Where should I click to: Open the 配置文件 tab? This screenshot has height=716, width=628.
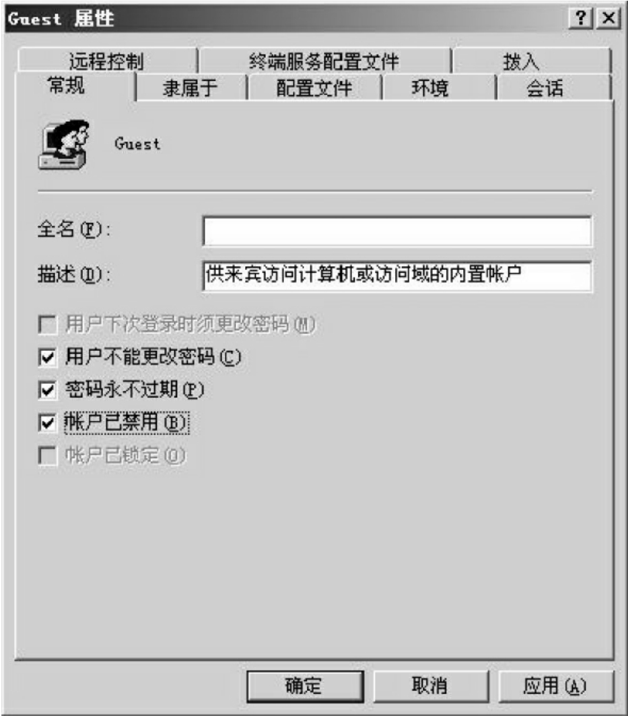point(314,88)
